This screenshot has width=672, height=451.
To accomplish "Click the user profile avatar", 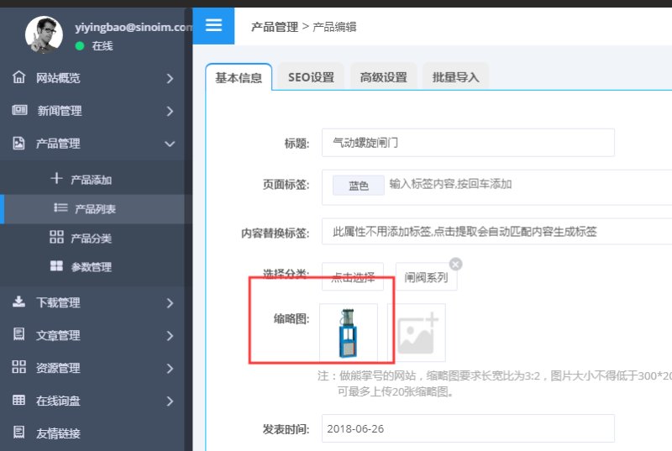I will pos(44,34).
